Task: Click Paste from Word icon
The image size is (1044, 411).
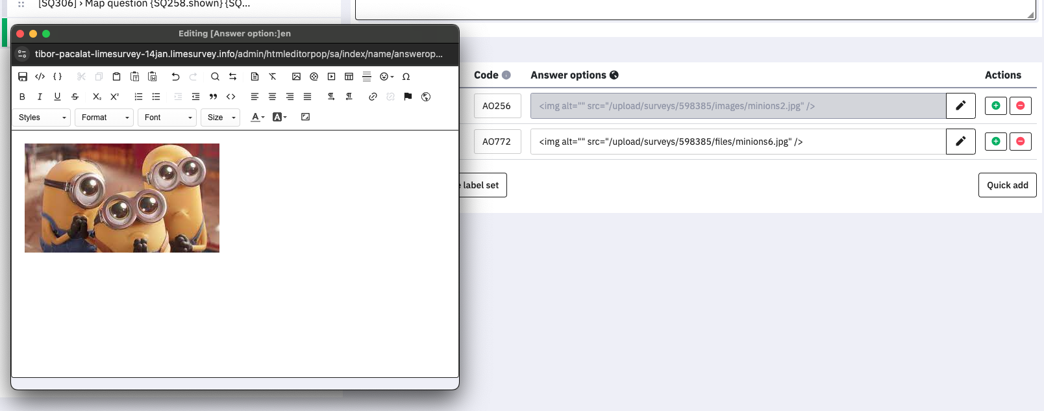Action: pyautogui.click(x=153, y=77)
